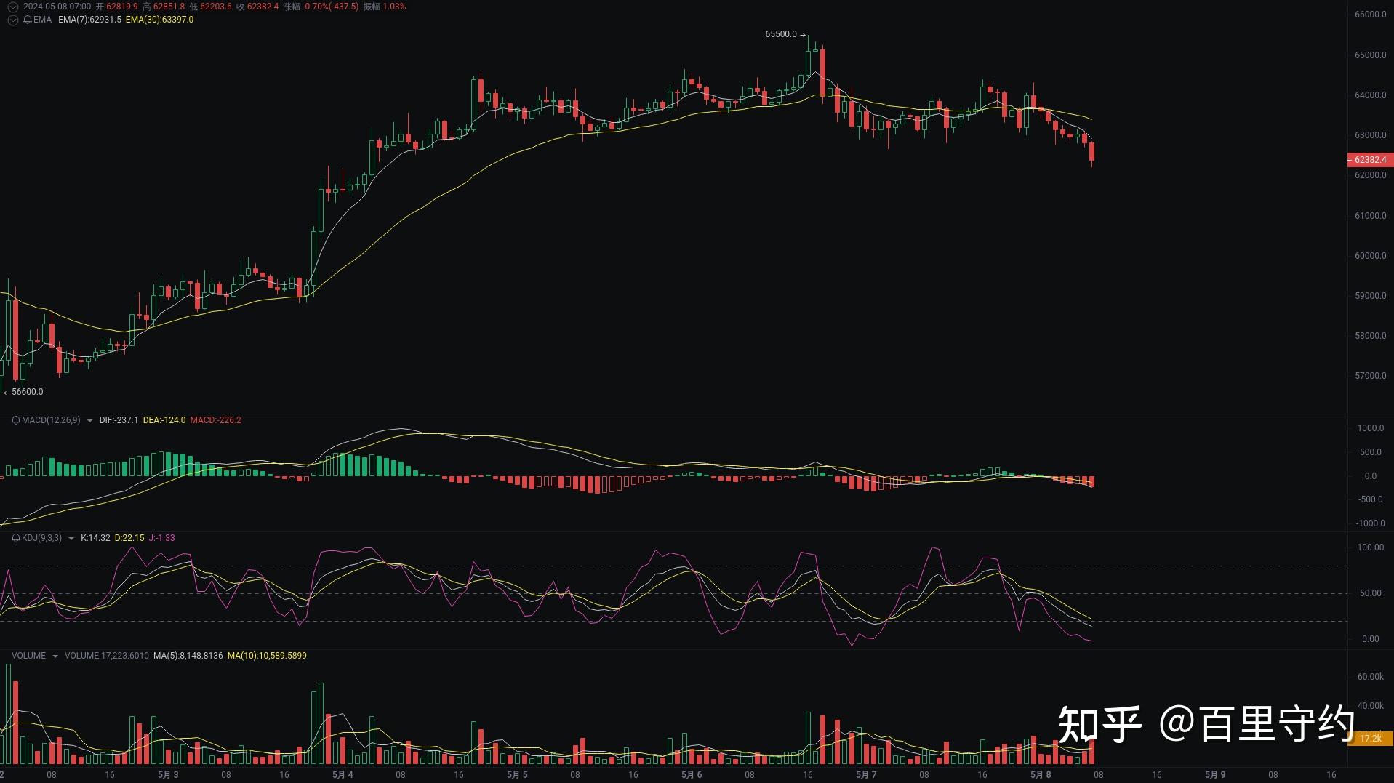
Task: Click the 5月 9 date label
Action: tap(1215, 775)
